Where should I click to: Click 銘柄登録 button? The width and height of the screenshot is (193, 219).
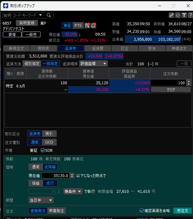tap(27, 23)
